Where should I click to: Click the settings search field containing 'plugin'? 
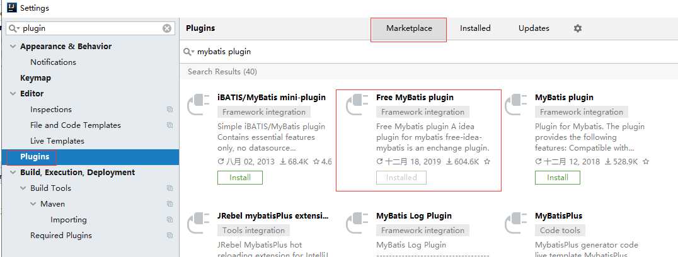click(91, 28)
